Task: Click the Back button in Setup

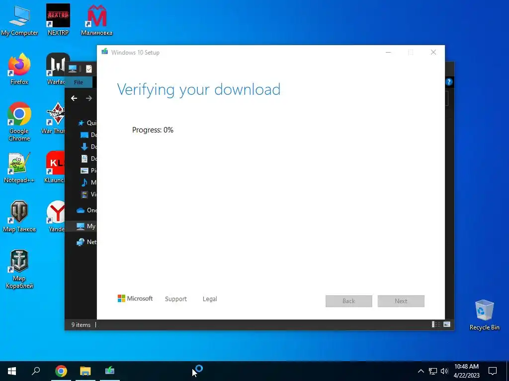Action: pos(348,301)
